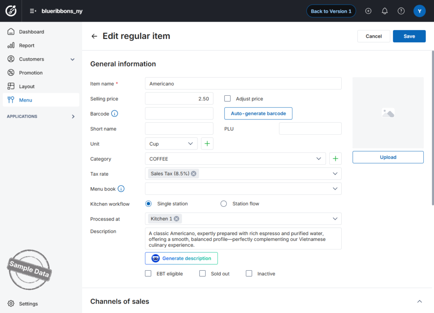This screenshot has height=313, width=434.
Task: Click the robot icon in Generate description
Action: click(x=156, y=258)
